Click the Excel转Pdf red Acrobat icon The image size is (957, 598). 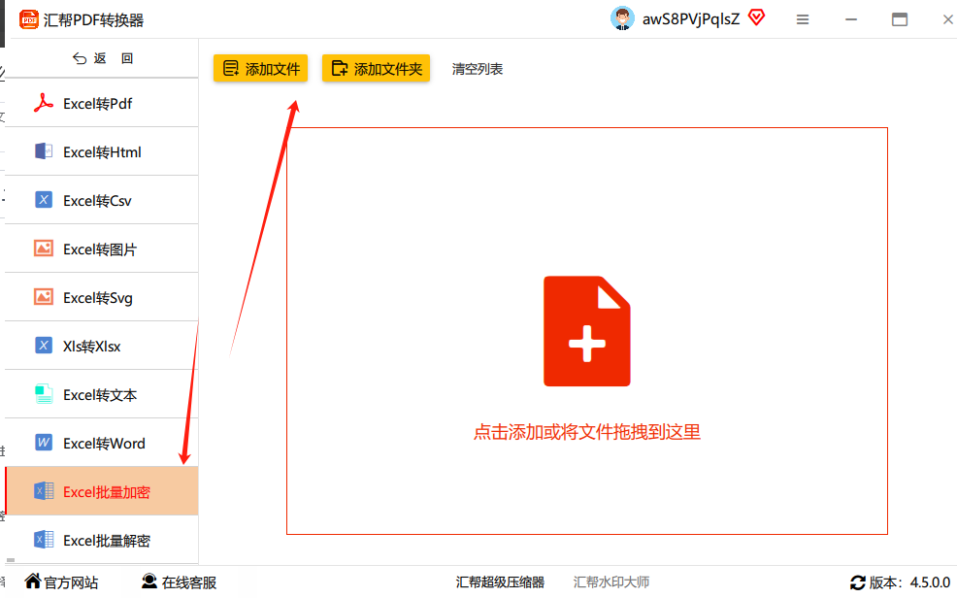[x=44, y=103]
